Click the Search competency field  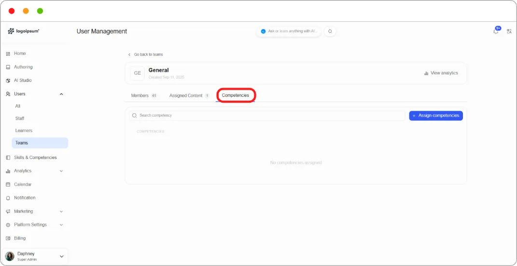[x=267, y=116]
